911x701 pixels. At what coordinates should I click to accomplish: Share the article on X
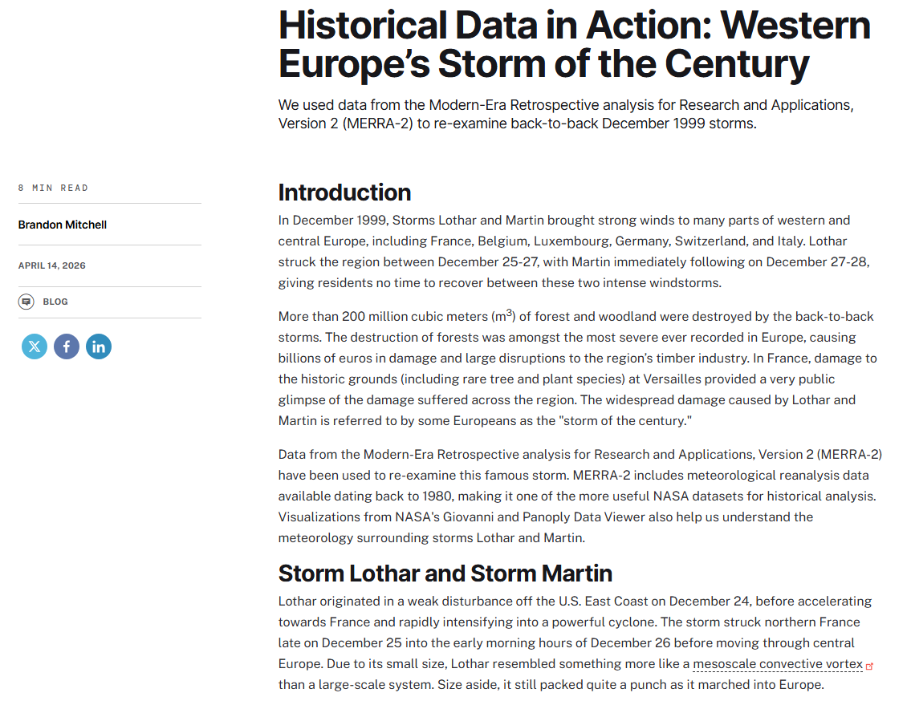click(35, 346)
